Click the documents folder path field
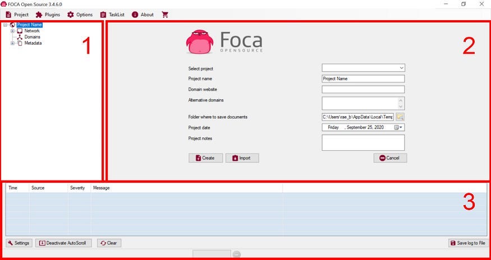Image resolution: width=491 pixels, height=260 pixels. [x=357, y=117]
